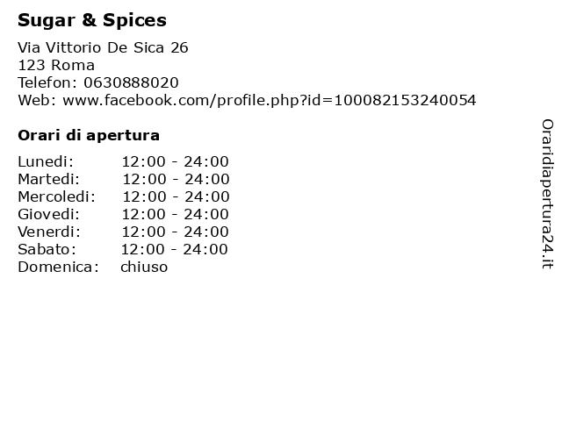The height and width of the screenshot is (421, 562).
Task: Click Lunedi opening hours 12:00 - 24:00
Action: click(x=176, y=161)
